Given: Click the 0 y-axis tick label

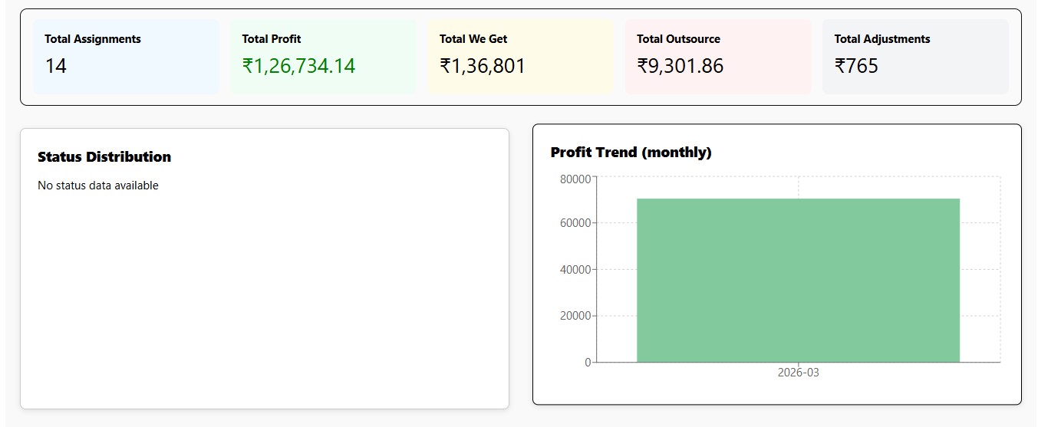Looking at the screenshot, I should click(588, 362).
